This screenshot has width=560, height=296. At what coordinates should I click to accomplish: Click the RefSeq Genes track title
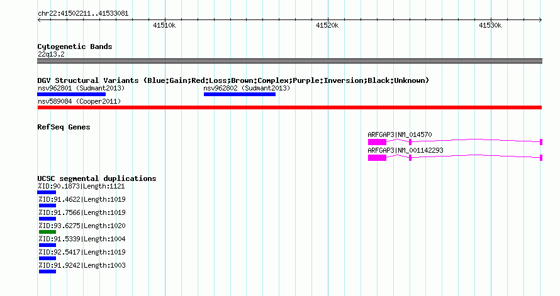click(x=64, y=128)
